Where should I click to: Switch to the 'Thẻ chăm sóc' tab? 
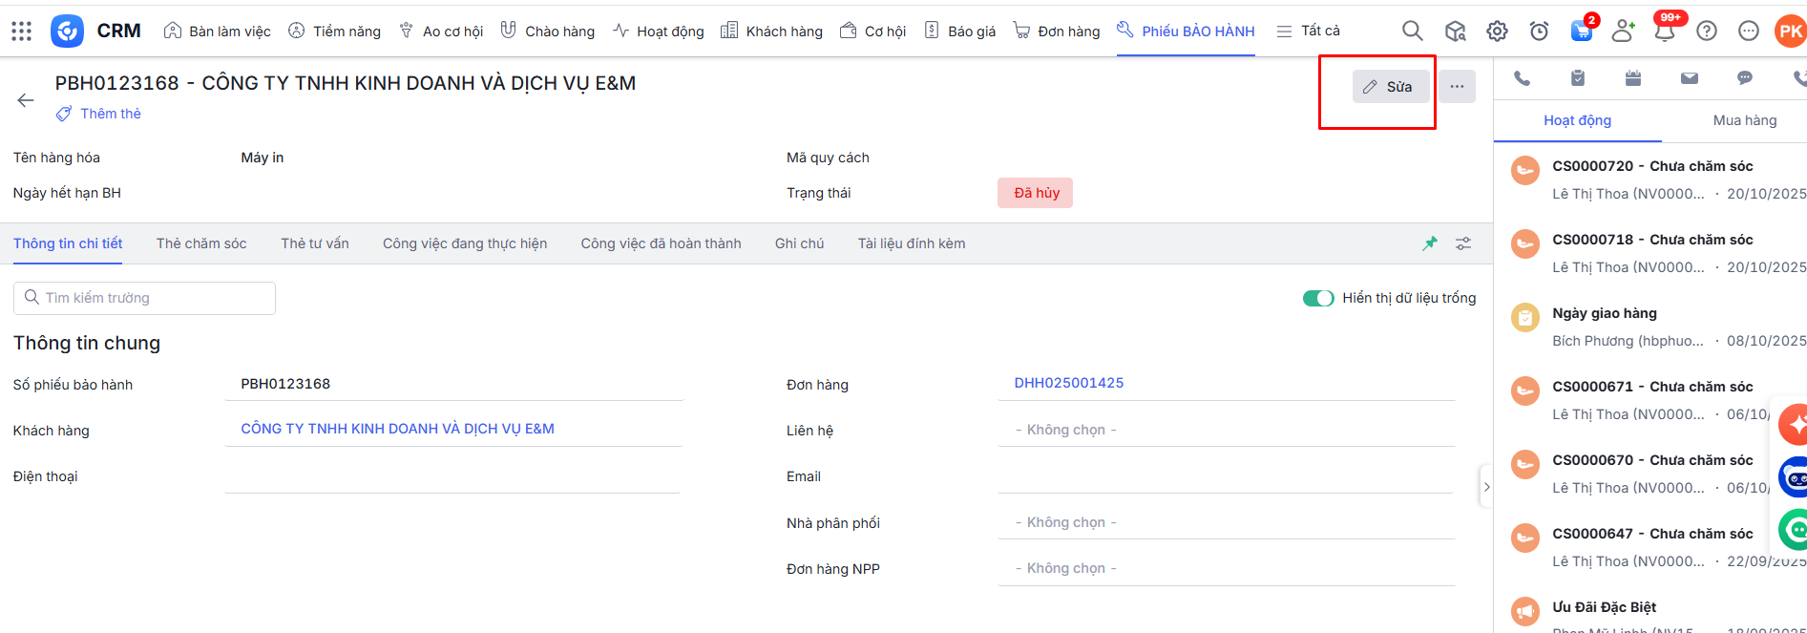point(201,243)
